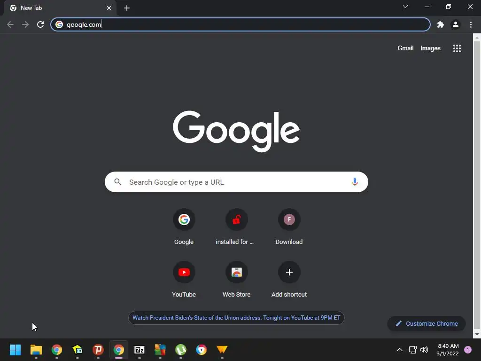Image resolution: width=481 pixels, height=361 pixels.
Task: Click the vertical scrollbar down arrow
Action: (x=477, y=334)
